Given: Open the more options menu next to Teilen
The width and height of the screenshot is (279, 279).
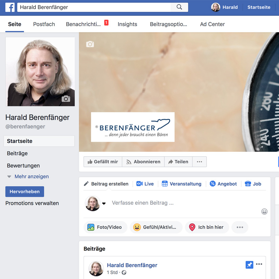Looking at the screenshot, I should coord(200,162).
